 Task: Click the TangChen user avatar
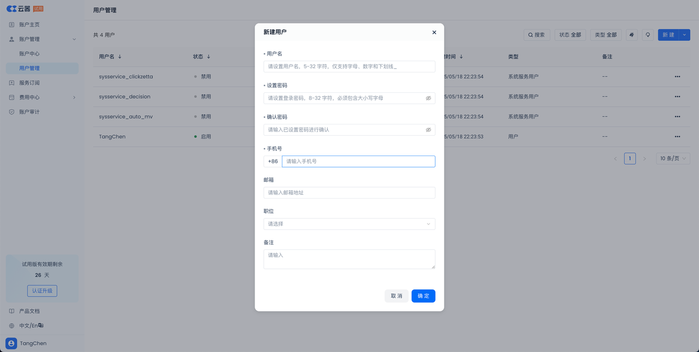coord(11,343)
